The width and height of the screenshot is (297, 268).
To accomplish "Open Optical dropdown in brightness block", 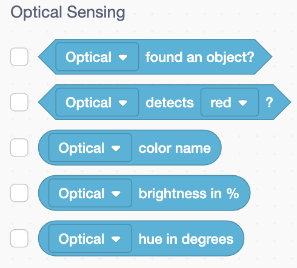I will [x=90, y=193].
